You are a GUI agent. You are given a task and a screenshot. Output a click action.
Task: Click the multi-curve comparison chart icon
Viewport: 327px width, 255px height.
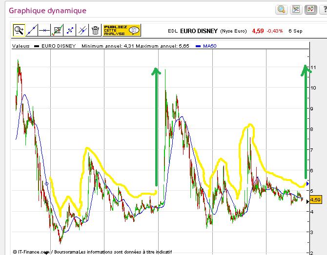[x=296, y=9]
